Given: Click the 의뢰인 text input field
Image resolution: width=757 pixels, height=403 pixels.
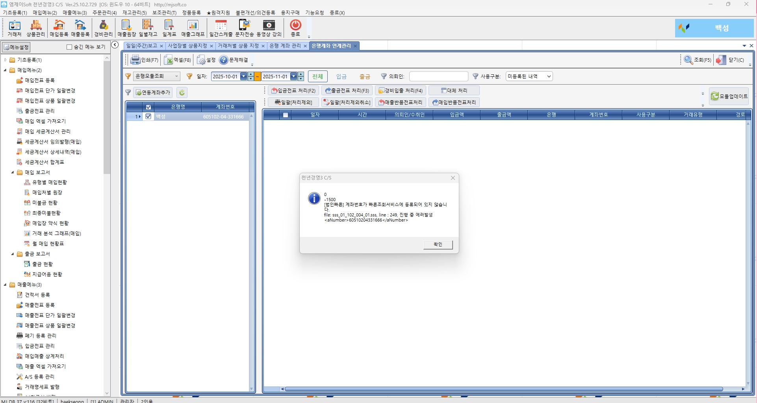Looking at the screenshot, I should [438, 76].
